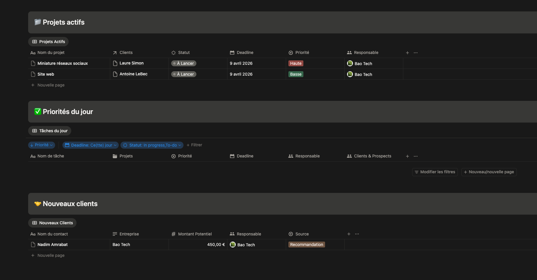Open the Statut: In progress,To-do filter
Screen dimensions: 537x280
tap(152, 145)
